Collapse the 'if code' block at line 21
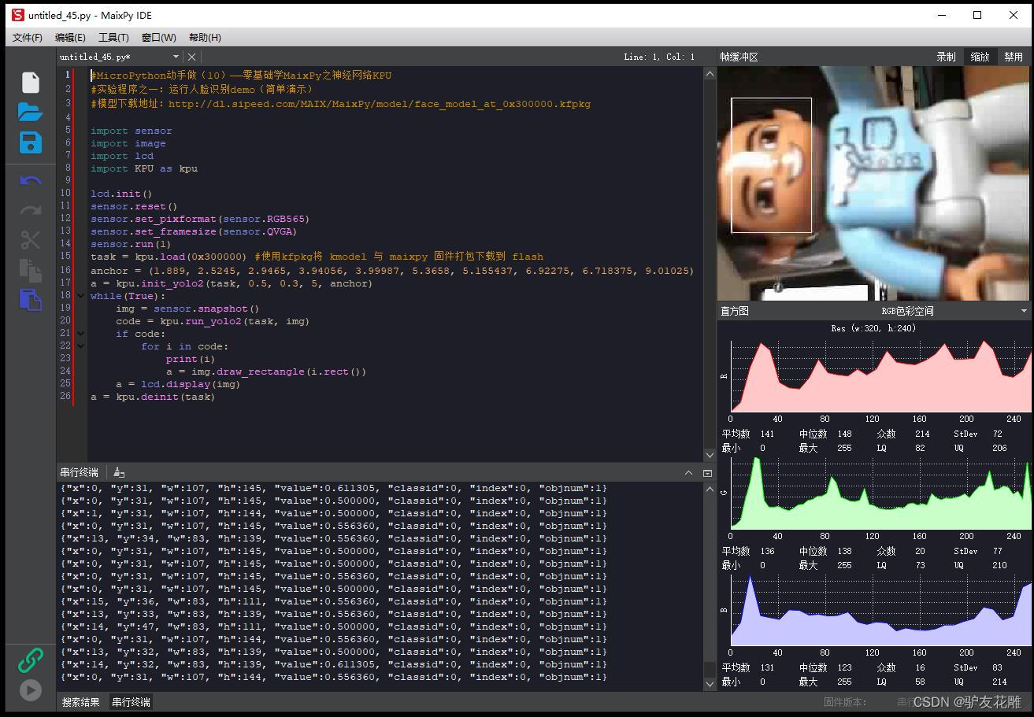This screenshot has height=717, width=1034. click(x=80, y=334)
